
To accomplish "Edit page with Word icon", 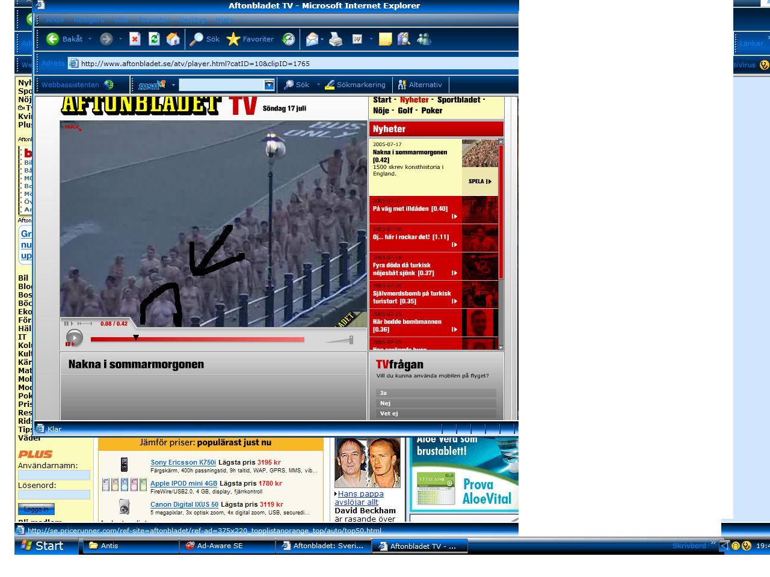I will 357,39.
